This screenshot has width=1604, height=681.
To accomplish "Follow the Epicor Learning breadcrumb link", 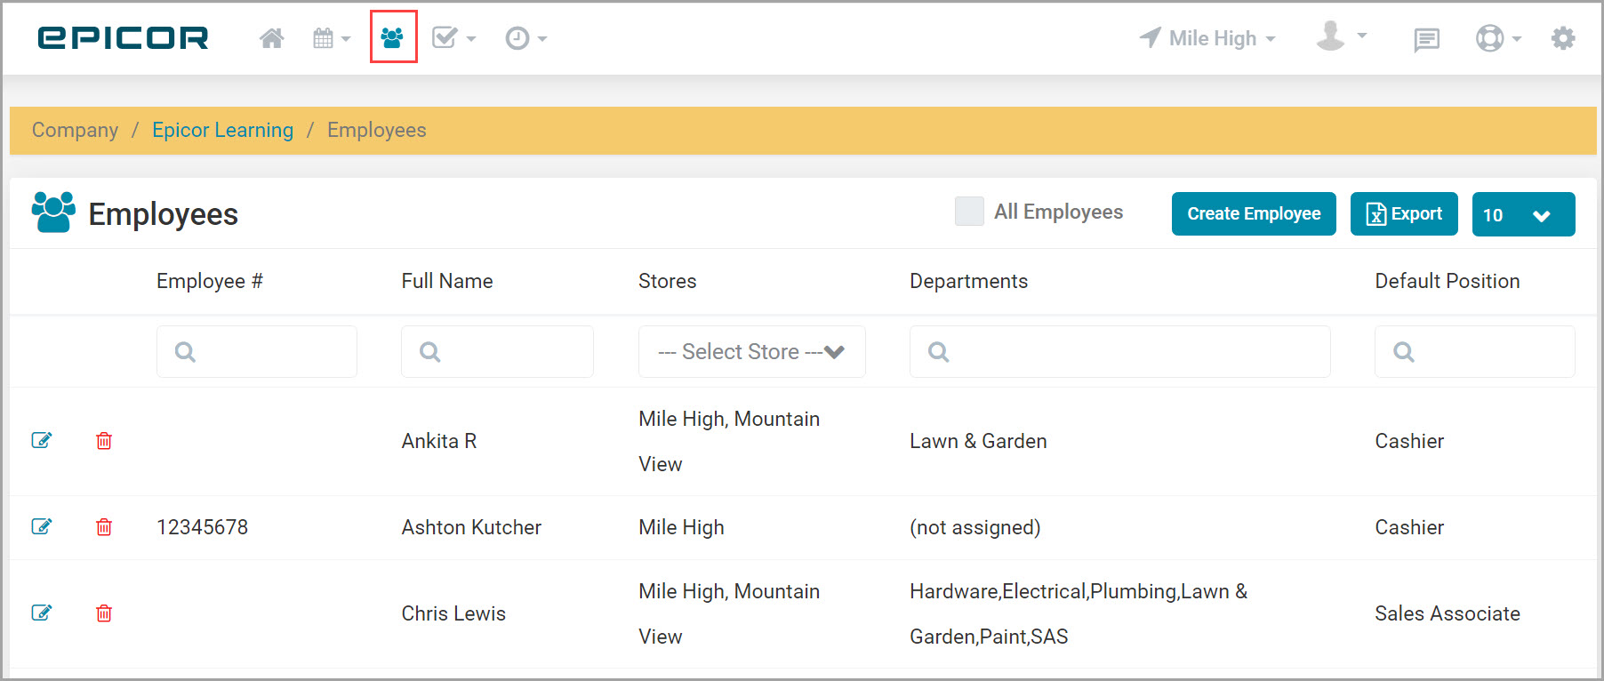I will (222, 130).
